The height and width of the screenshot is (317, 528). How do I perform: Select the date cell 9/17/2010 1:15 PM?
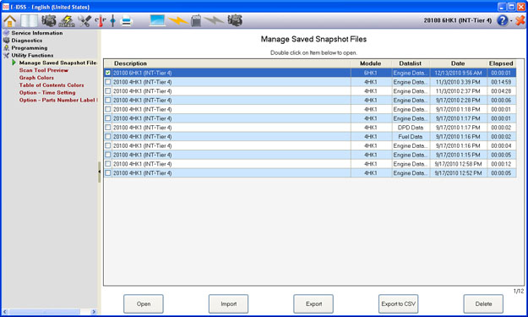(458, 155)
